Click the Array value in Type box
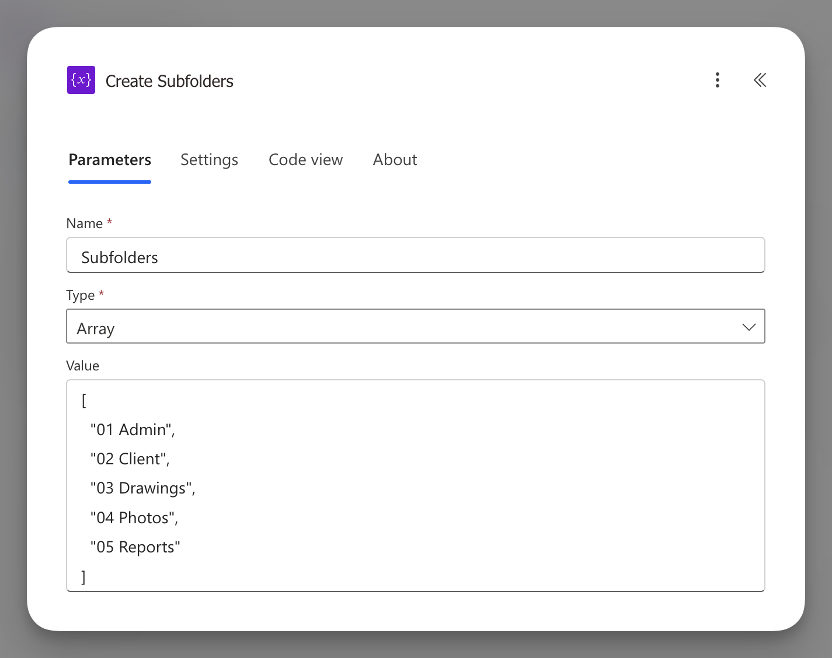Screen dimensions: 832x658 [x=96, y=329]
